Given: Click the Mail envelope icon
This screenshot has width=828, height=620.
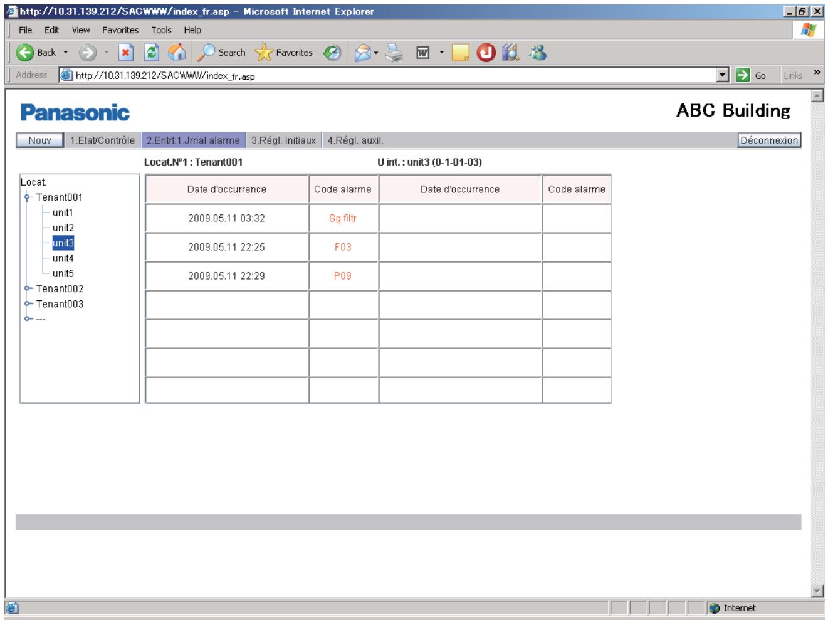Looking at the screenshot, I should [362, 53].
